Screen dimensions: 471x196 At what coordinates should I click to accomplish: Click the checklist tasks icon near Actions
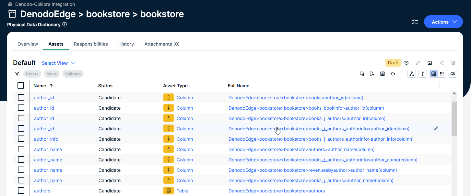click(x=415, y=22)
